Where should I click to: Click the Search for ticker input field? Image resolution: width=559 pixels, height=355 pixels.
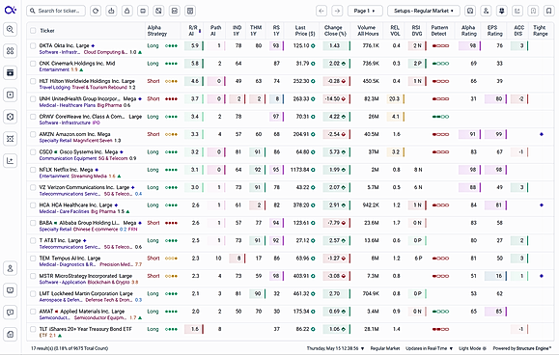pyautogui.click(x=56, y=11)
